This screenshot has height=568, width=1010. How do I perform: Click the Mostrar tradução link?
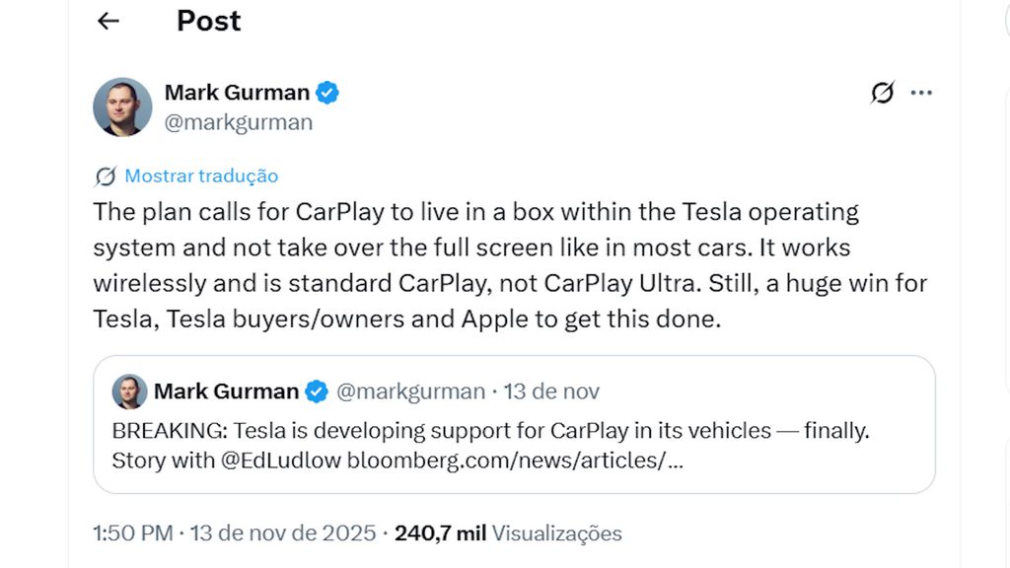(201, 177)
